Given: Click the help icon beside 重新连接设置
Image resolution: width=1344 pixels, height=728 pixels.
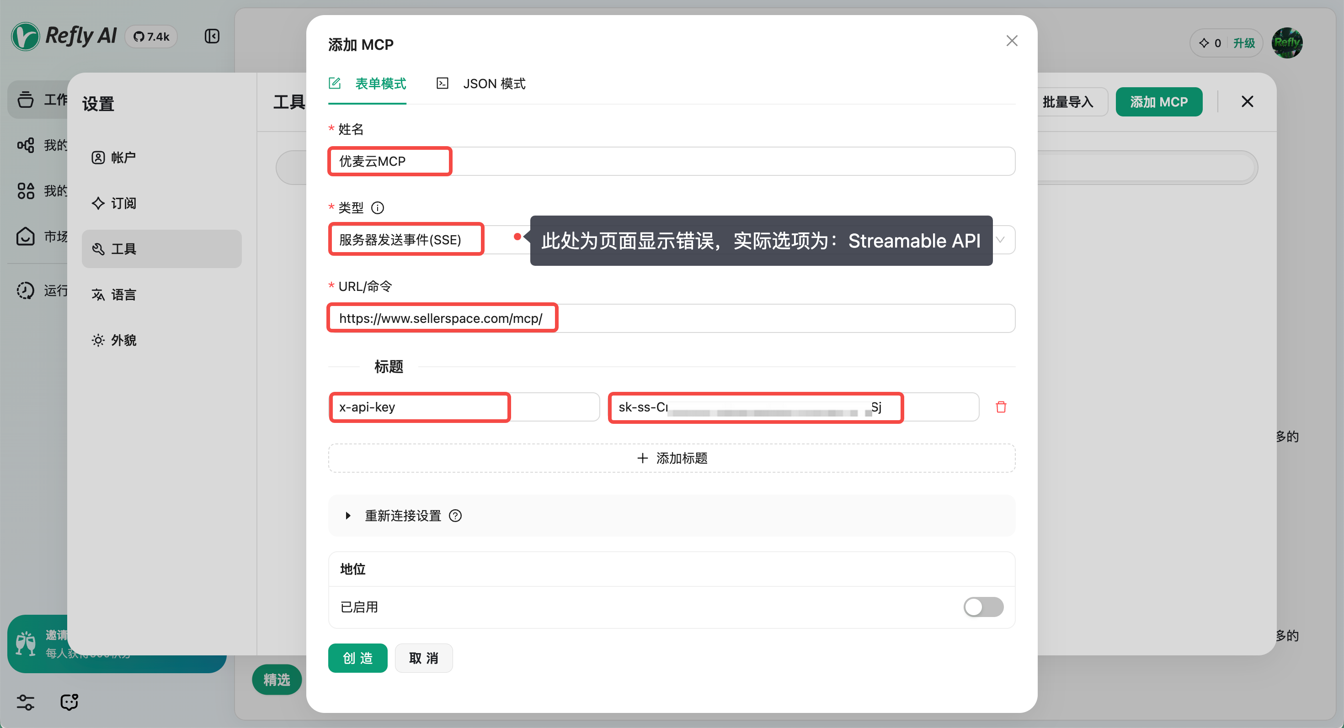Looking at the screenshot, I should click(455, 516).
